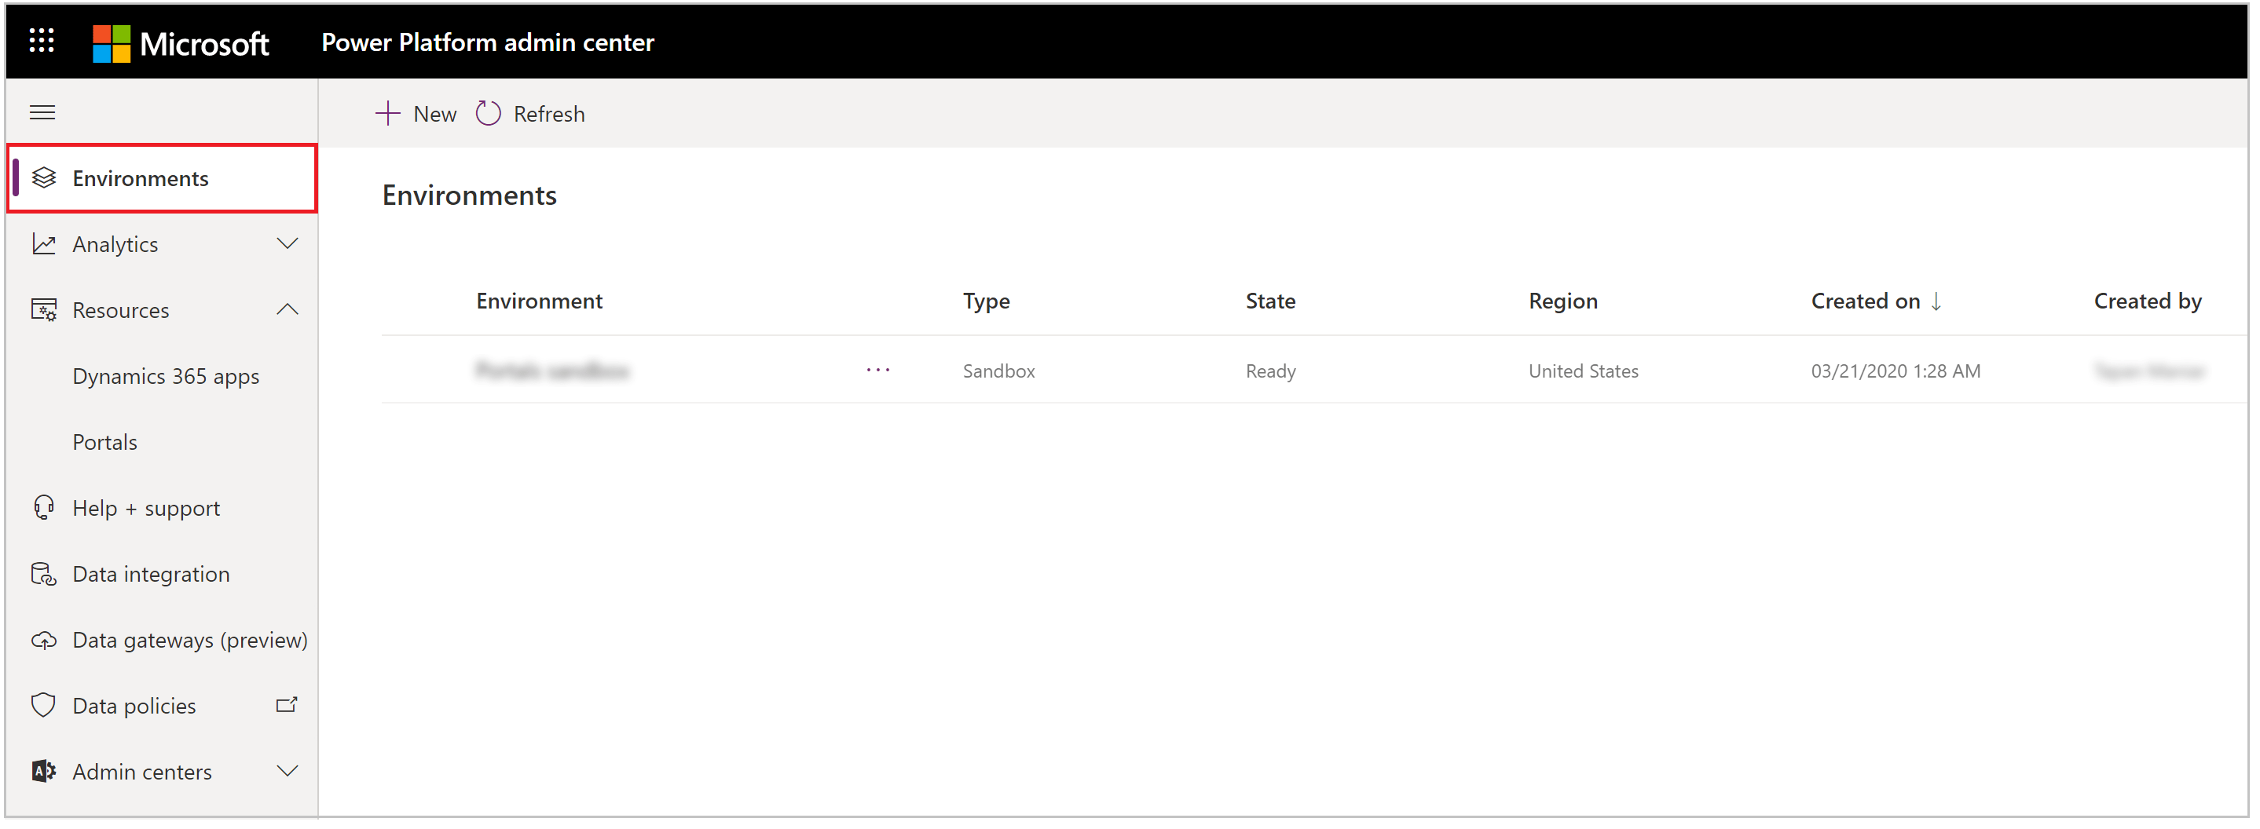Click the Resources gear-window icon
This screenshot has height=829, width=2260.
[x=44, y=311]
